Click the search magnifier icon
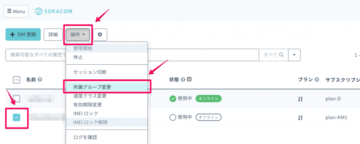Image resolution: width=360 pixels, height=144 pixels. tap(281, 55)
